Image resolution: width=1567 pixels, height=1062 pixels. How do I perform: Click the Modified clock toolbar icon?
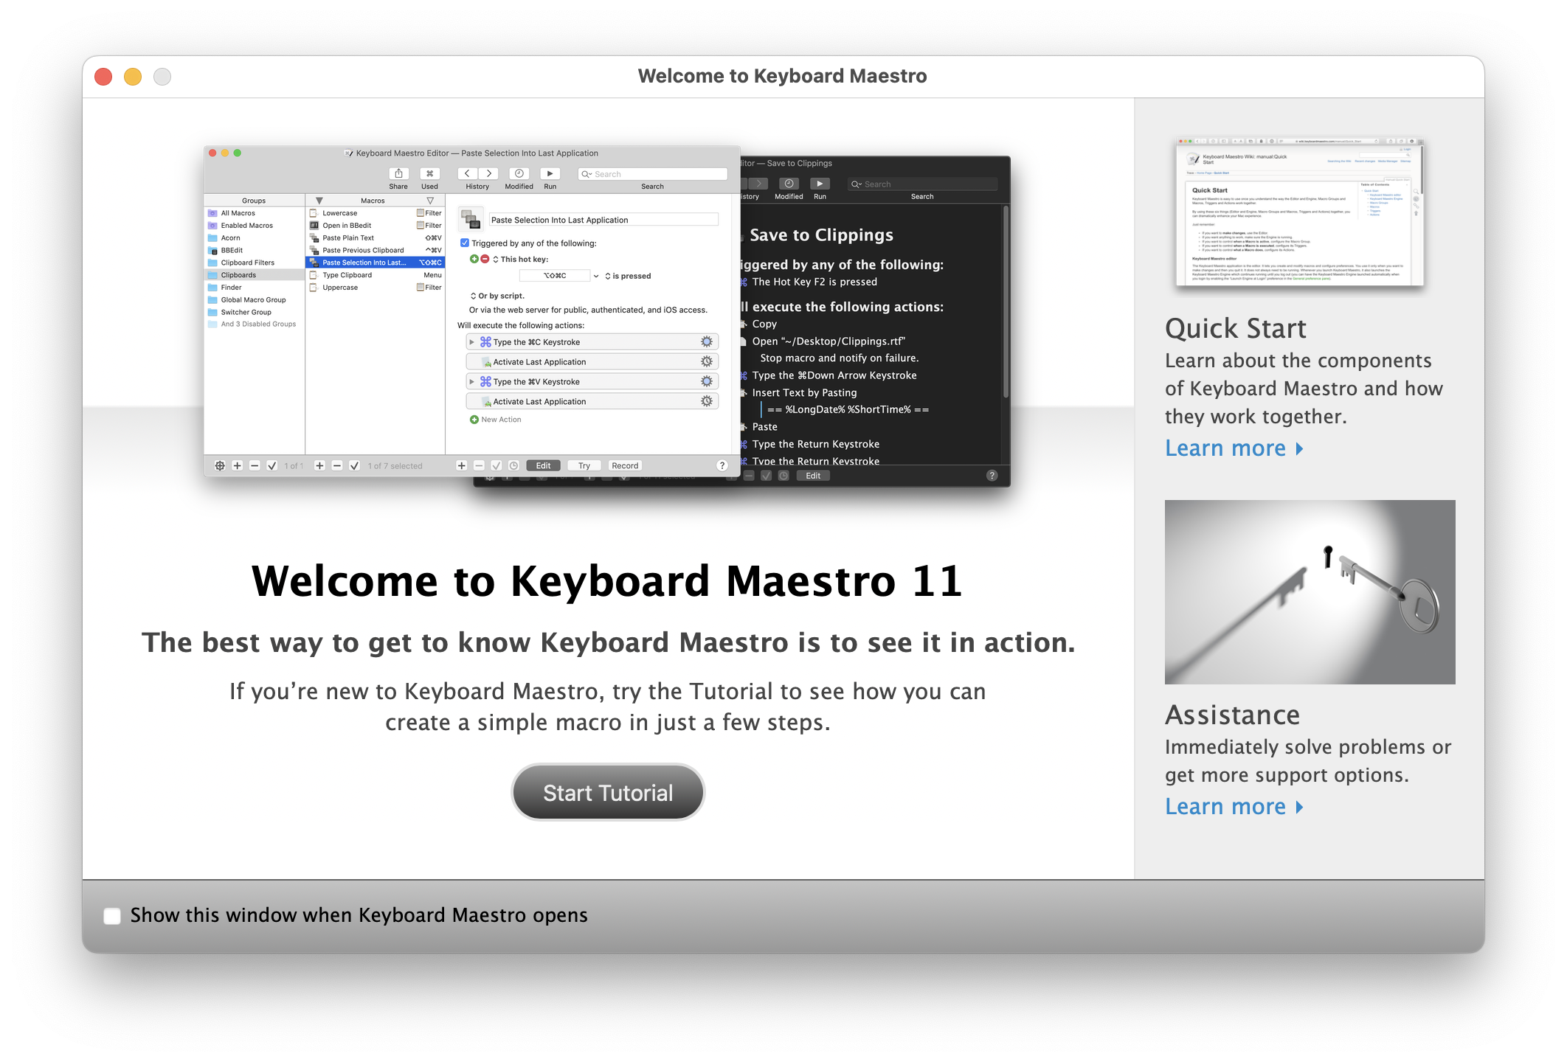pyautogui.click(x=519, y=173)
